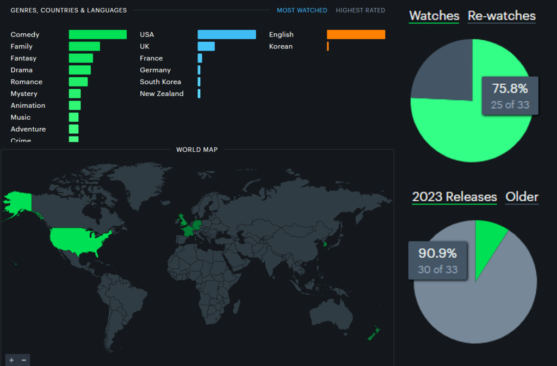This screenshot has width=557, height=366.
Task: Open the Fantasy genre link
Action: (23, 58)
